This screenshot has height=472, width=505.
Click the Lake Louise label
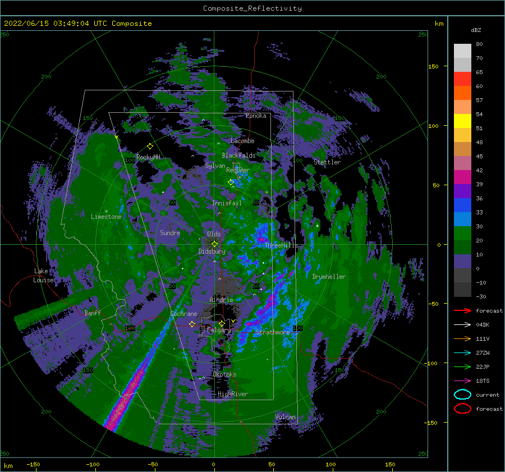43,276
